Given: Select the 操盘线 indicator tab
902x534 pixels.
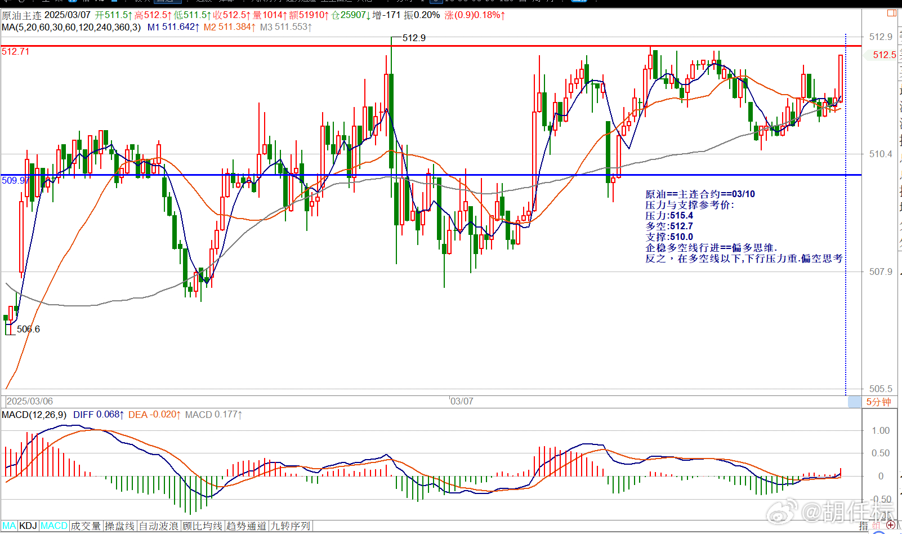Looking at the screenshot, I should click(x=120, y=526).
